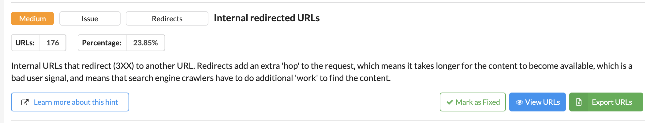Click the eye icon on View URLs
The width and height of the screenshot is (650, 123).
tap(519, 102)
